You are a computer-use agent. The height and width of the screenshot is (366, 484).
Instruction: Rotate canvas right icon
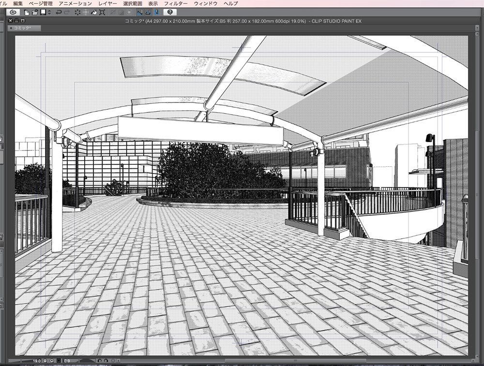coord(106,361)
